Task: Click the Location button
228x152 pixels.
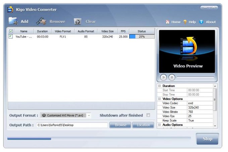Action: click(143, 125)
